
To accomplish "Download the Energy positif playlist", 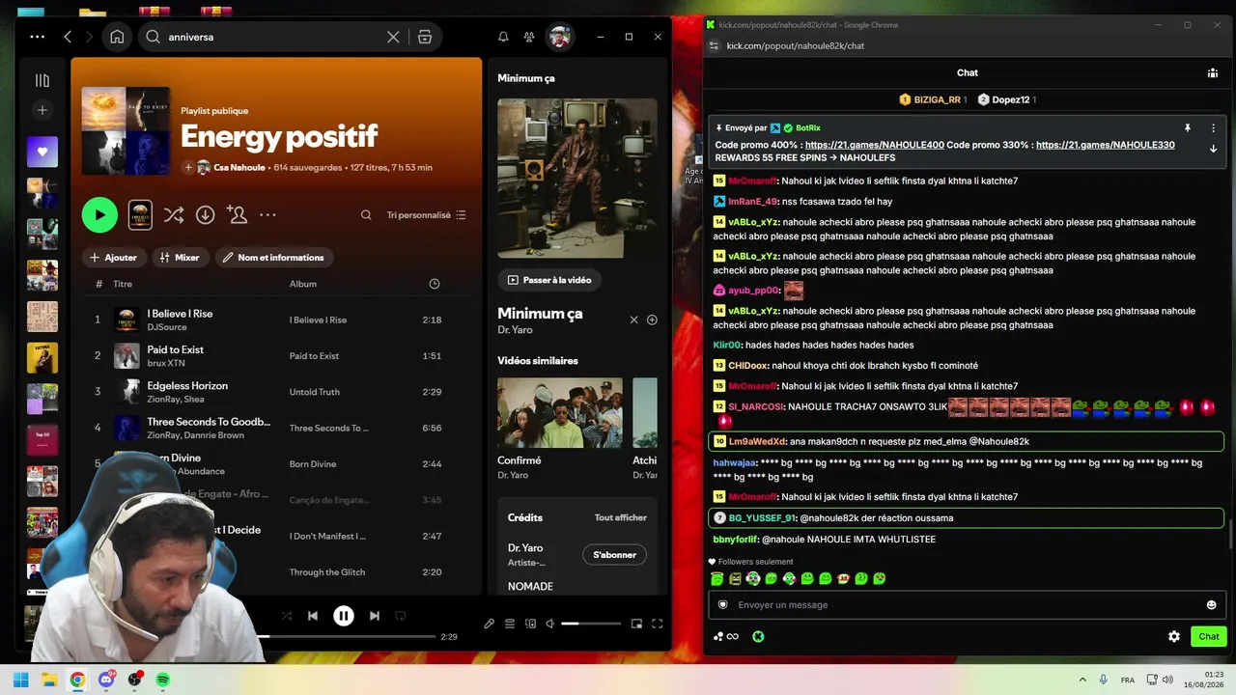I will [206, 214].
